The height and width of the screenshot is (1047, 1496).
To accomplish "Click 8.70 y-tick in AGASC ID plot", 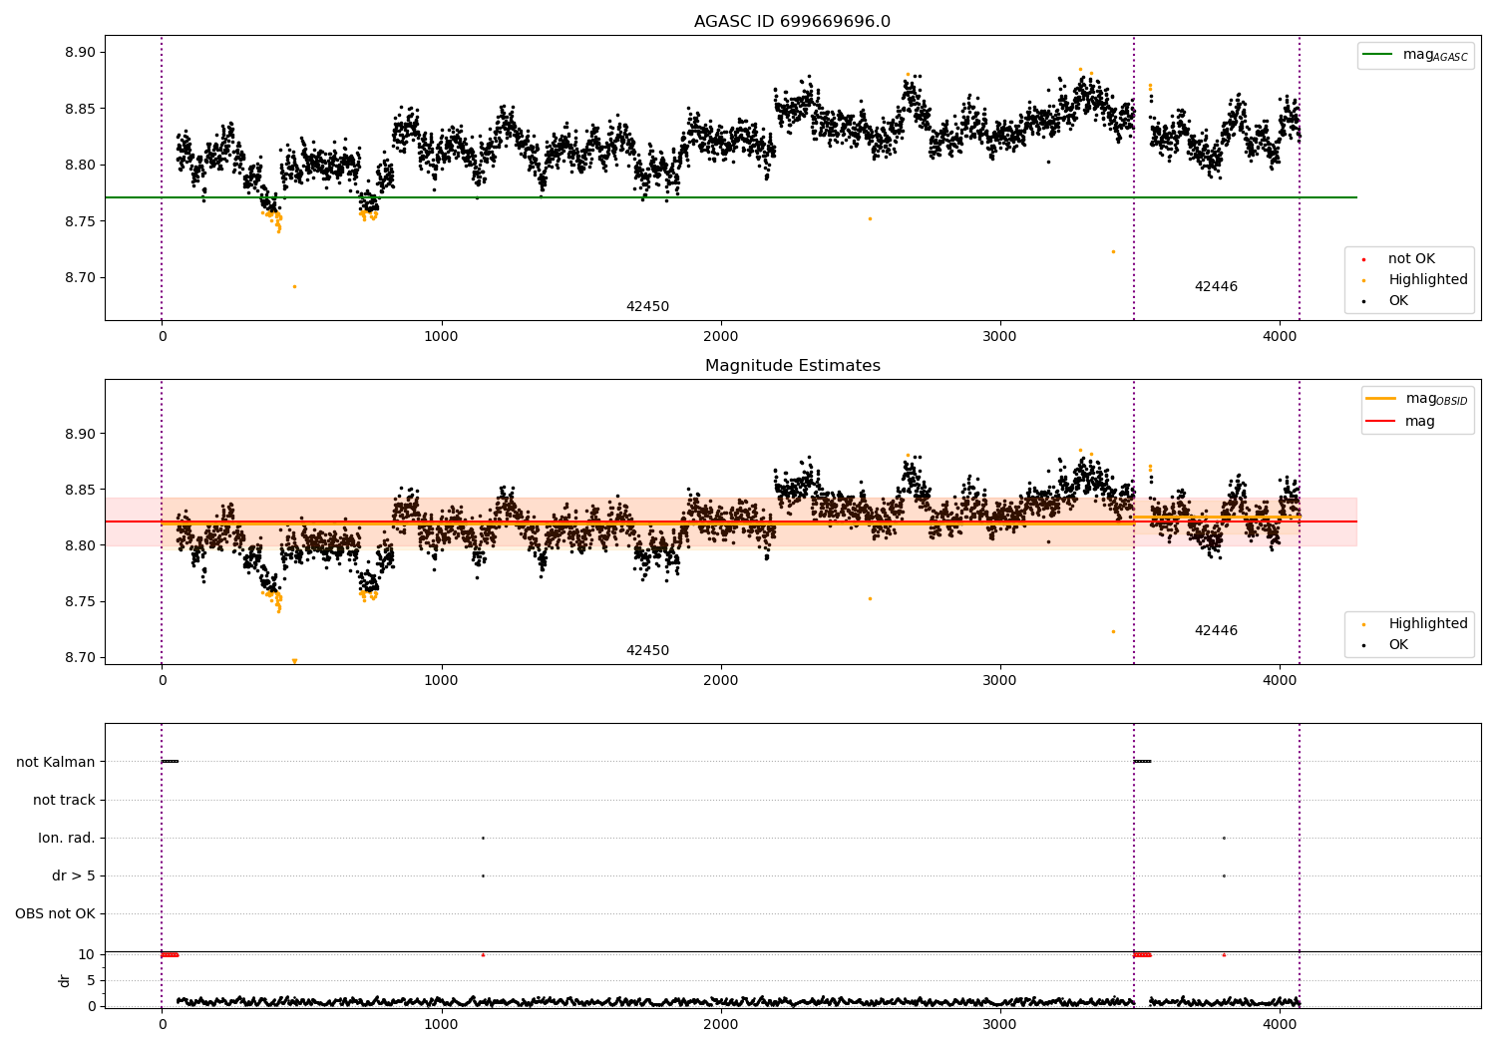I will pos(79,278).
